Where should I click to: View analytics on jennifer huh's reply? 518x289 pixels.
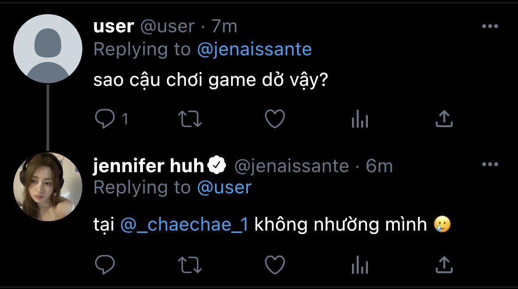click(360, 265)
